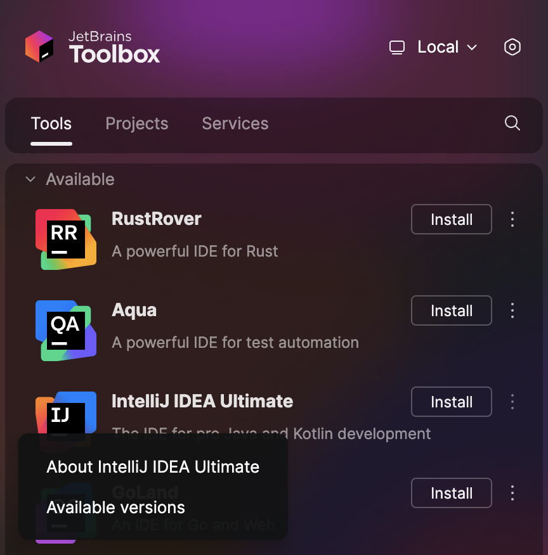The height and width of the screenshot is (555, 548).
Task: Click the Aqua application icon
Action: 65,330
